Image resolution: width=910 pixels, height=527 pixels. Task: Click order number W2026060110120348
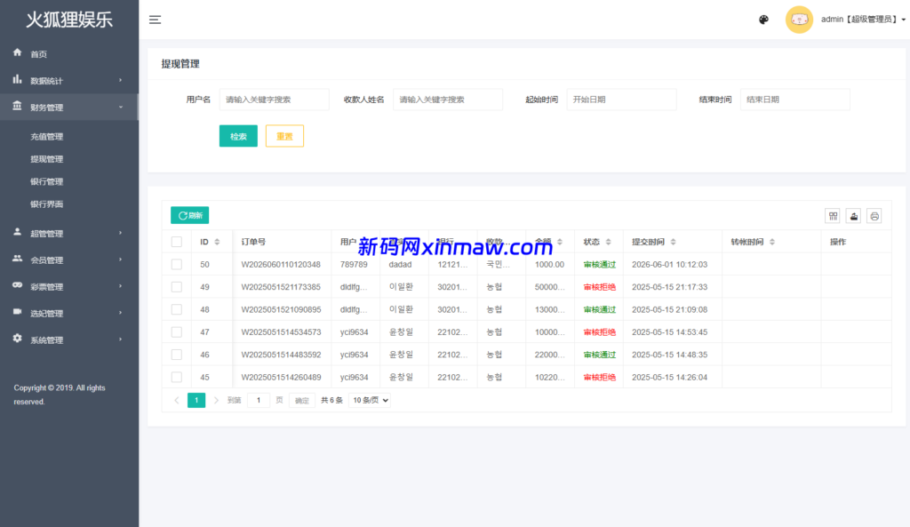pos(281,265)
